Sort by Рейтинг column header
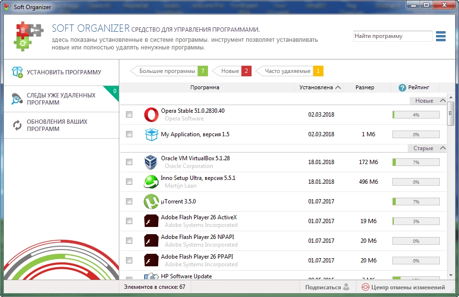 tap(414, 87)
